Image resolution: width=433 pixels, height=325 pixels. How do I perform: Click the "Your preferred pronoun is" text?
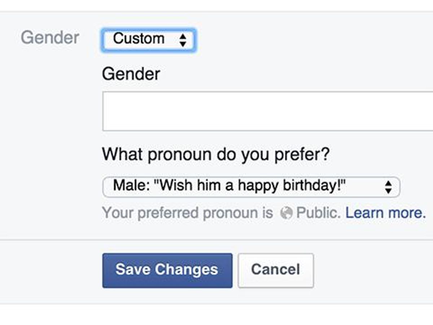click(x=187, y=213)
